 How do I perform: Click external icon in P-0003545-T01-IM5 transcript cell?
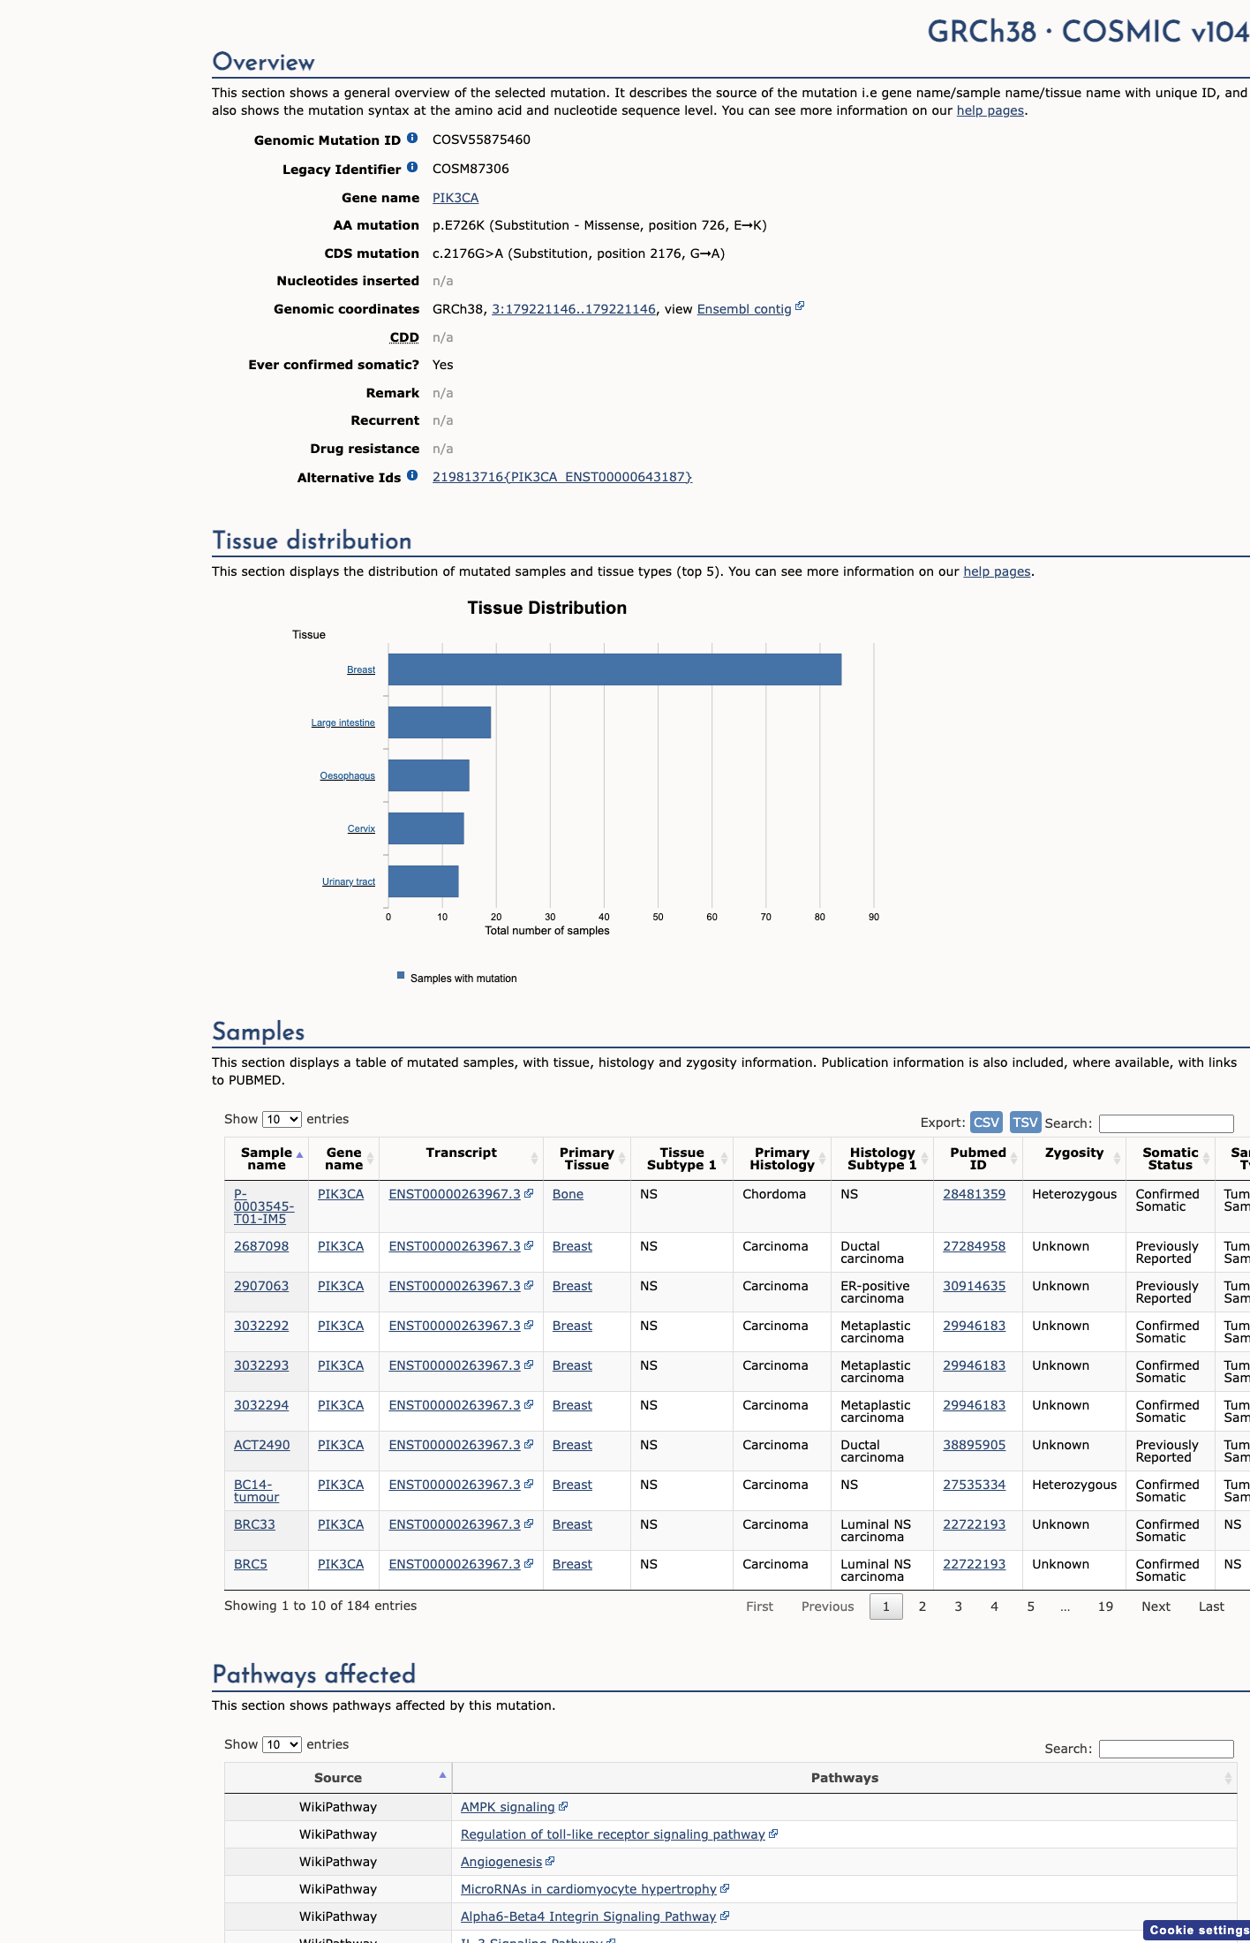click(529, 1193)
